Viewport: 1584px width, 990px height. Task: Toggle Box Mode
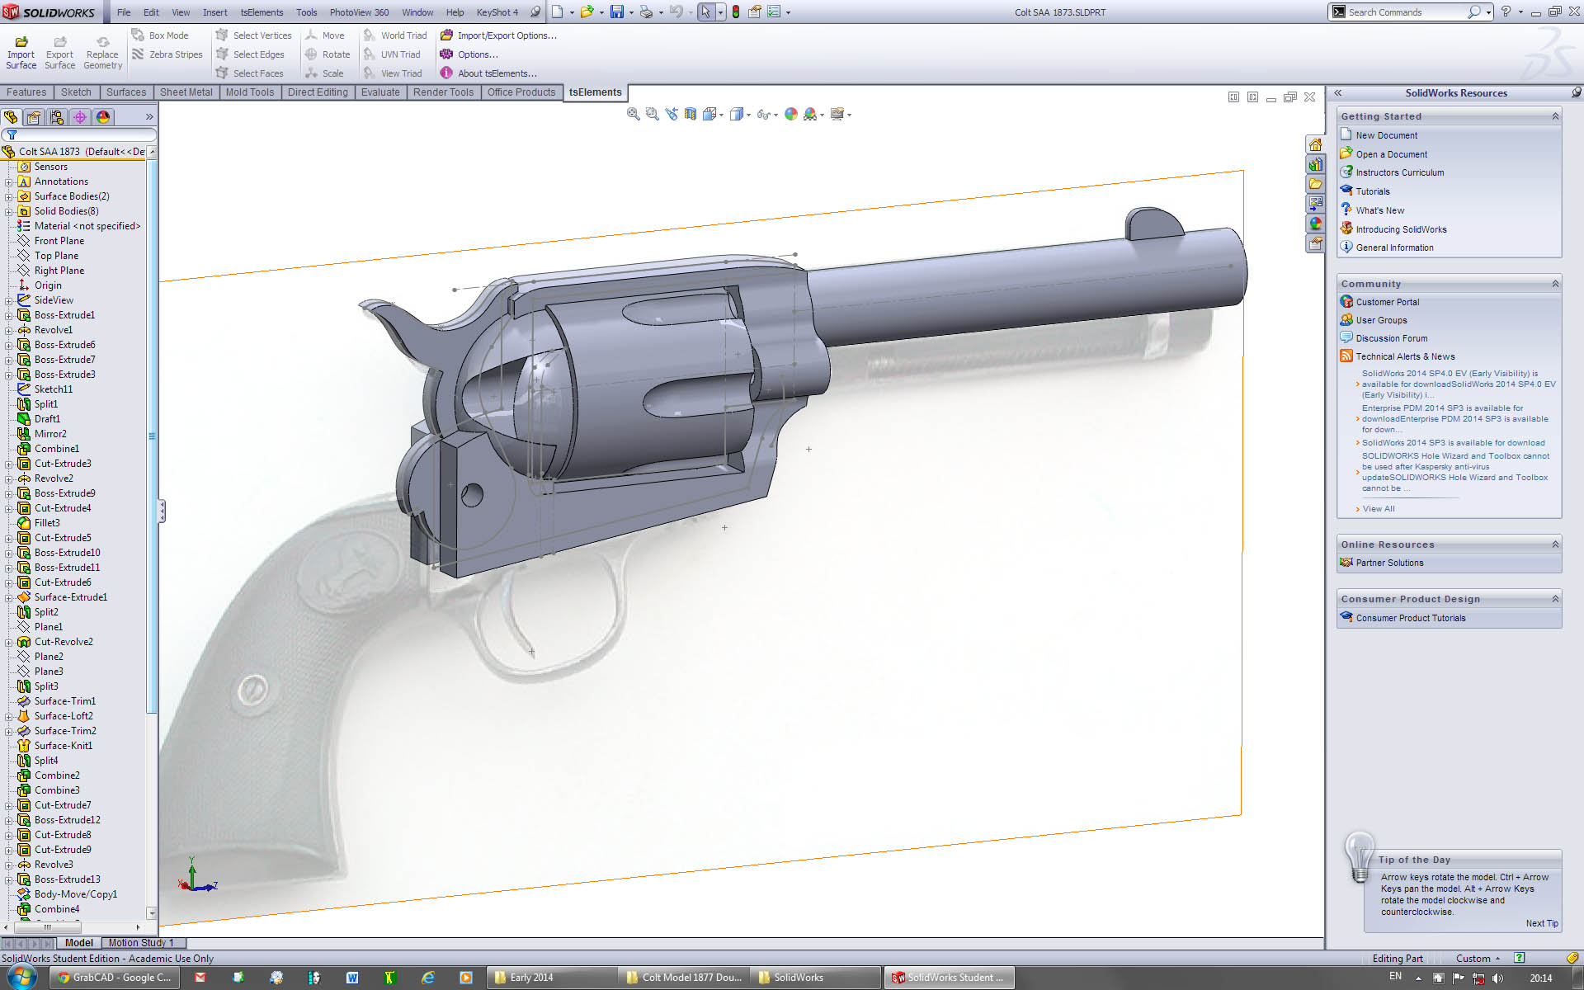pos(160,35)
